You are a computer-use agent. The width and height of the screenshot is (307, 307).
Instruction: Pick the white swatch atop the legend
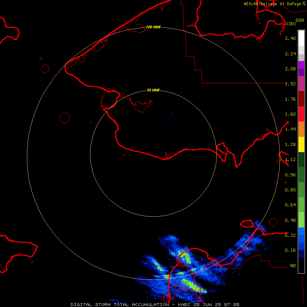301,38
